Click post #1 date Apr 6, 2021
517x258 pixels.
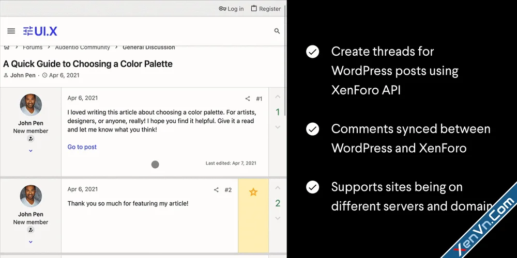point(82,98)
